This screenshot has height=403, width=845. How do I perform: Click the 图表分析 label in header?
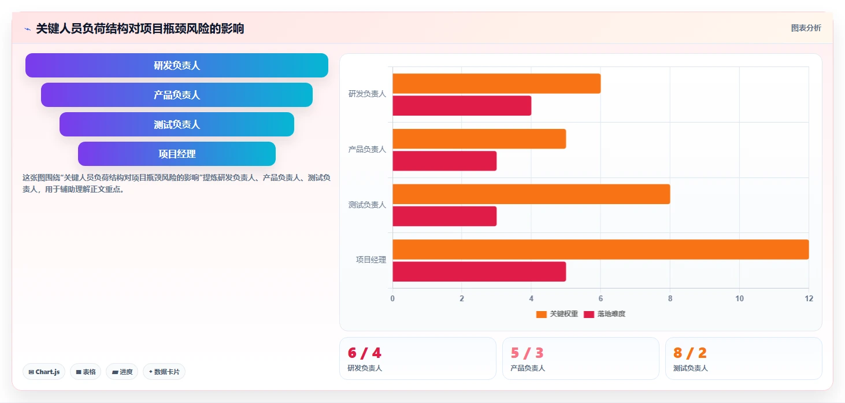(806, 28)
